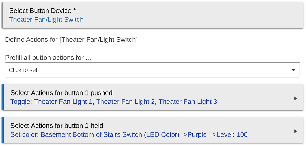The width and height of the screenshot is (306, 147).
Task: Click 'Basement Bottom of Stairs Switch' in held action
Action: coord(91,134)
